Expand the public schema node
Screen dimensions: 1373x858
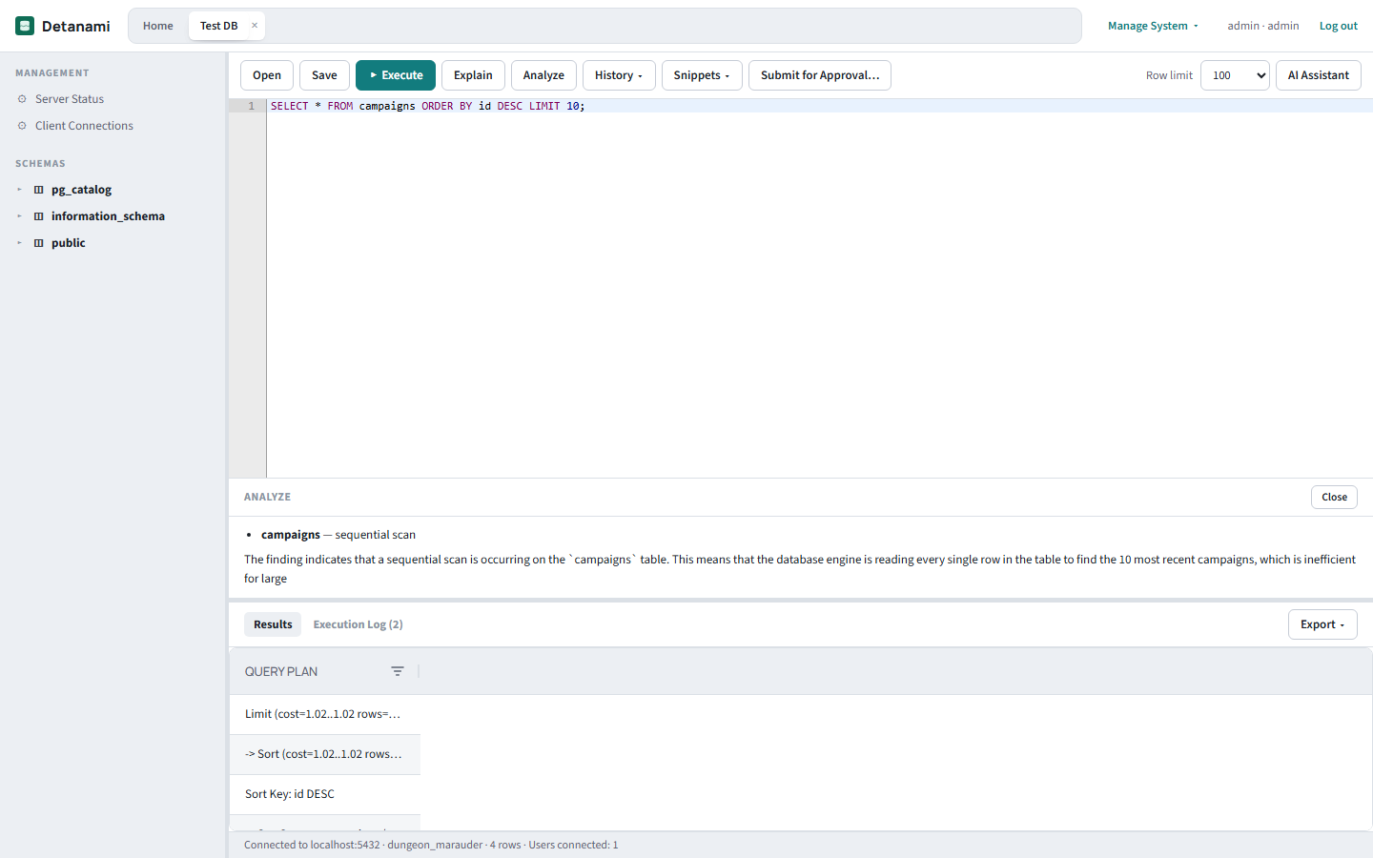[x=19, y=243]
